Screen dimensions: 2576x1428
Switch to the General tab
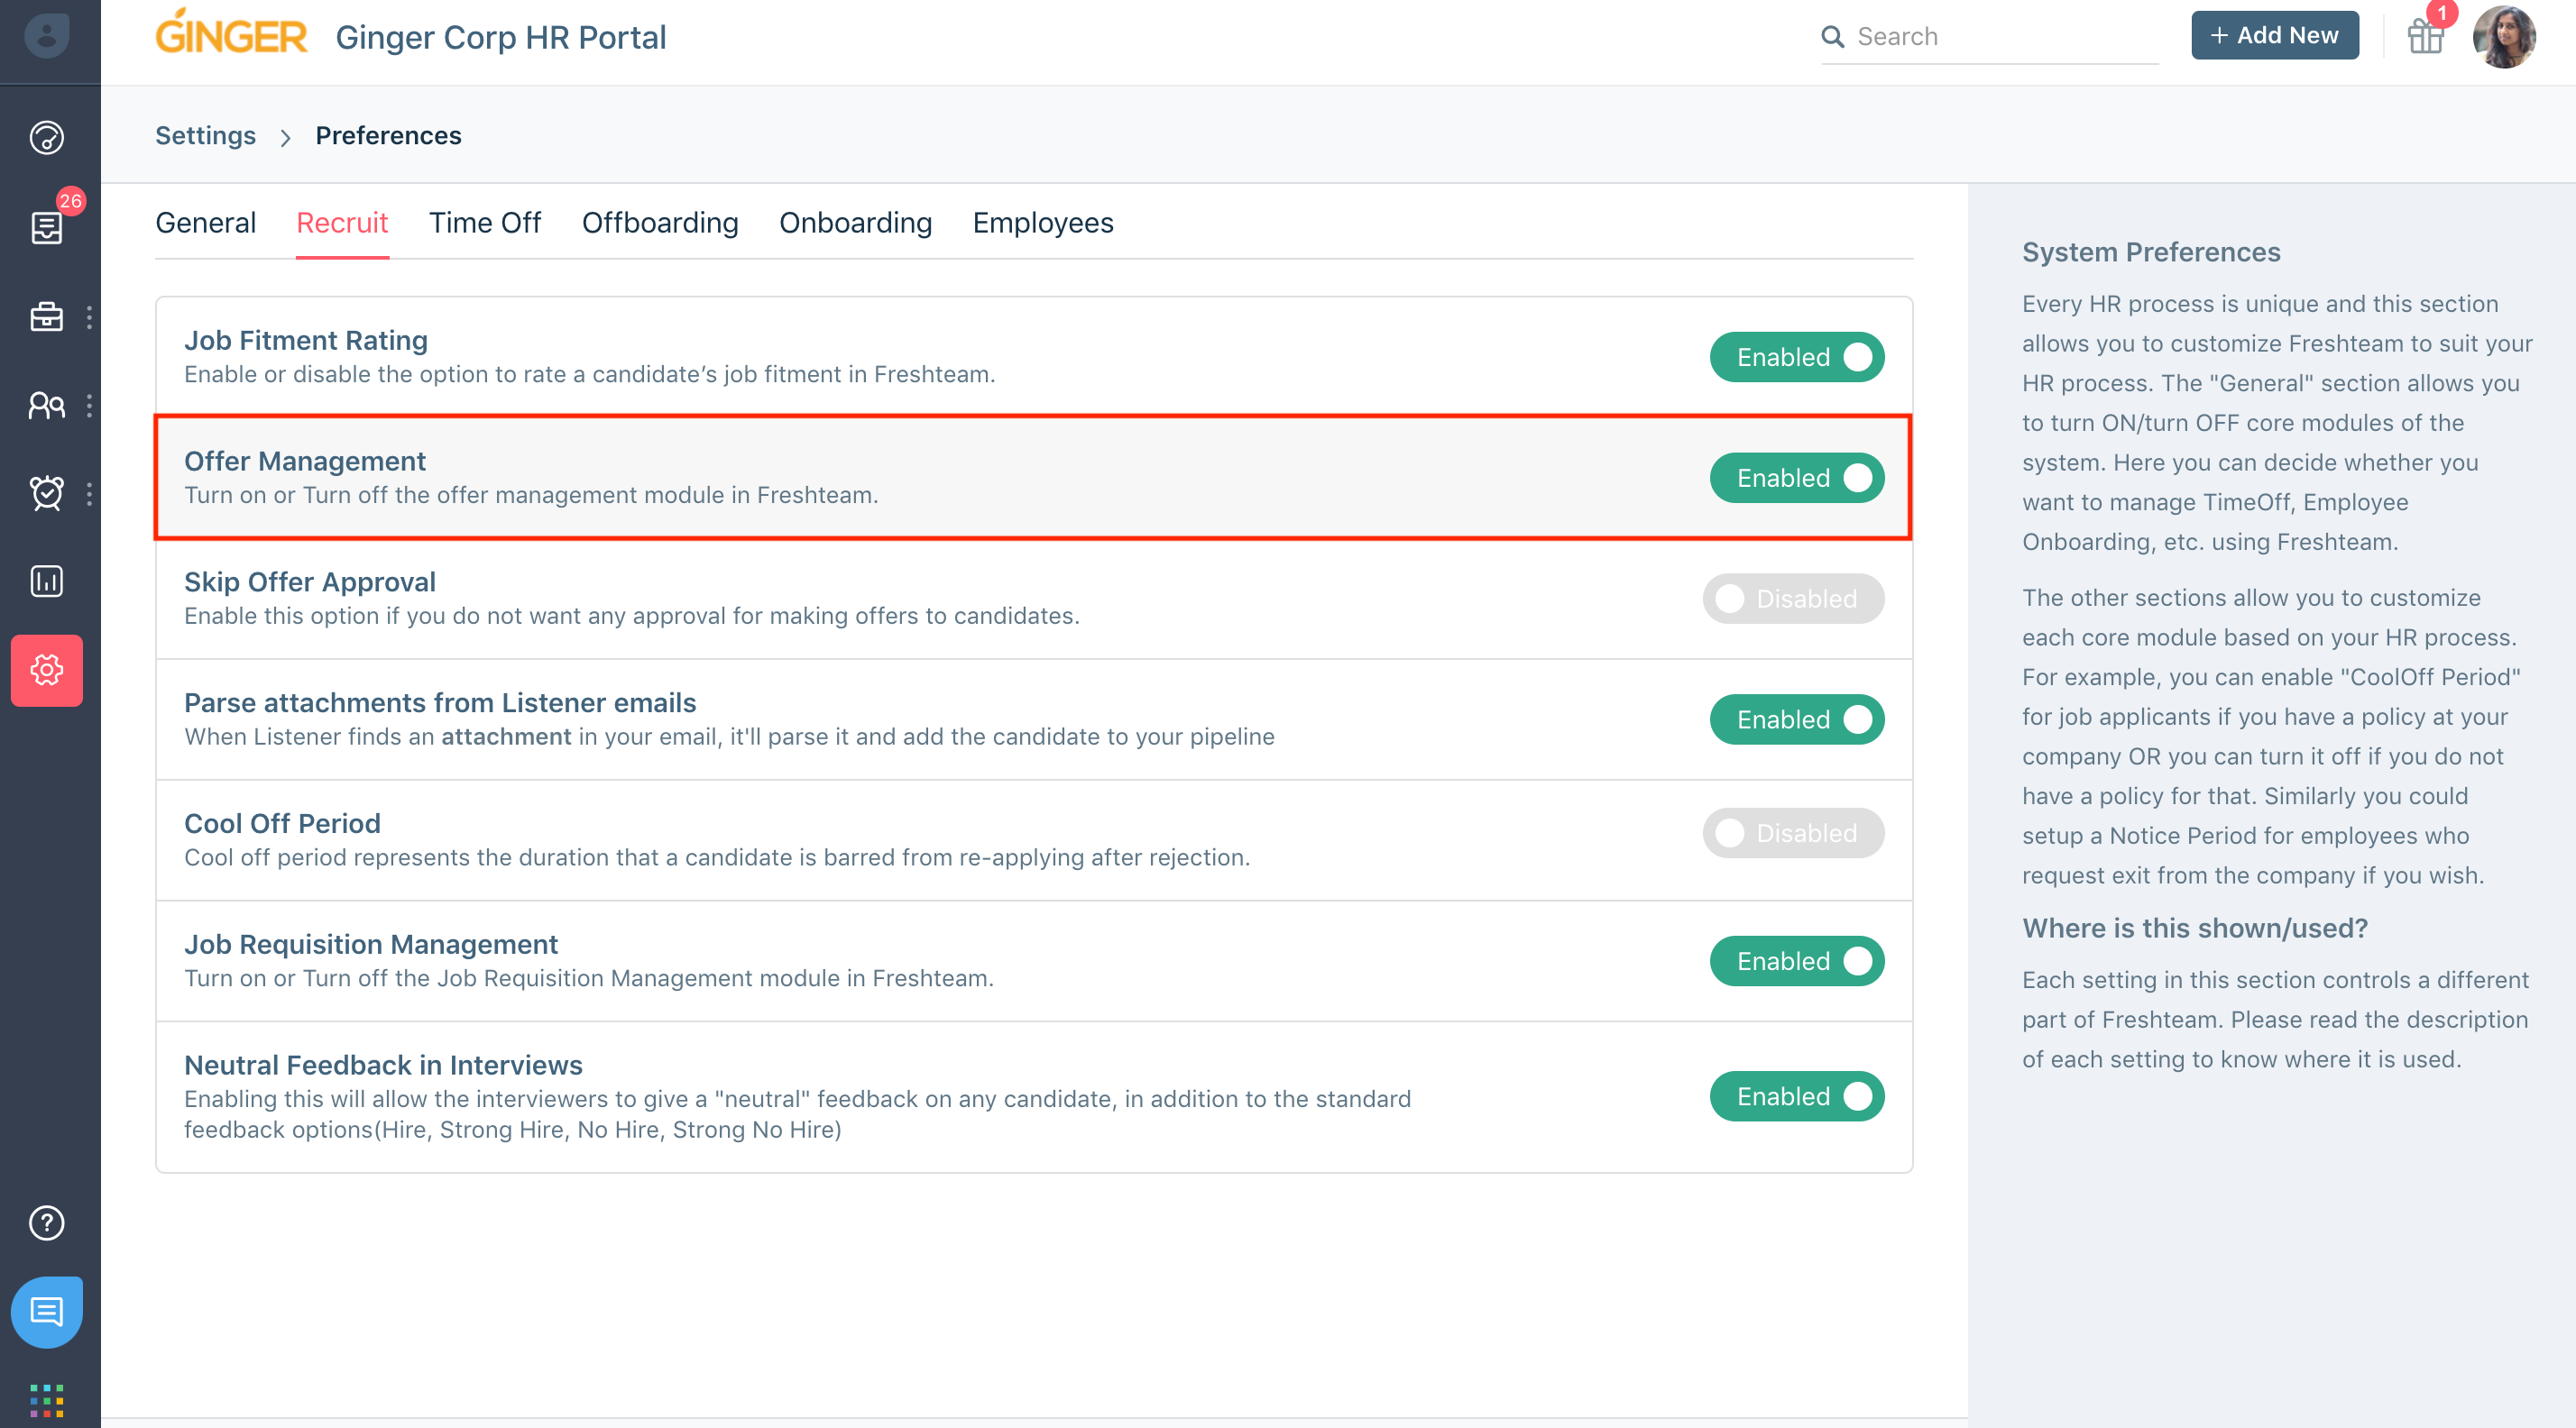(x=205, y=223)
